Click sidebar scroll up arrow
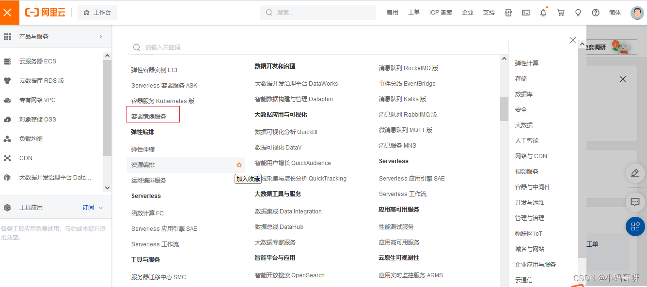Screen dimensions: 647x287 pos(108,56)
